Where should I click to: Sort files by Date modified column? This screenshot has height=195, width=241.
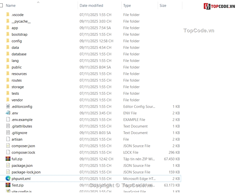tap(91, 5)
